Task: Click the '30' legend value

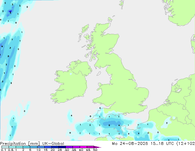Action: tap(67, 150)
